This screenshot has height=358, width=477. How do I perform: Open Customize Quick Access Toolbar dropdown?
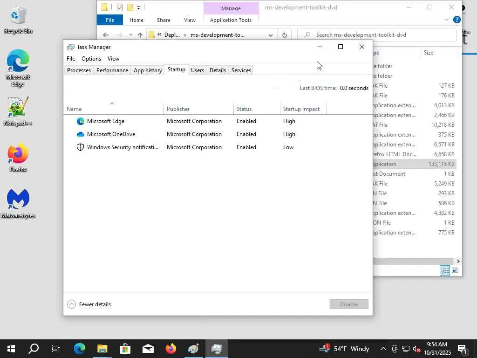(x=138, y=7)
